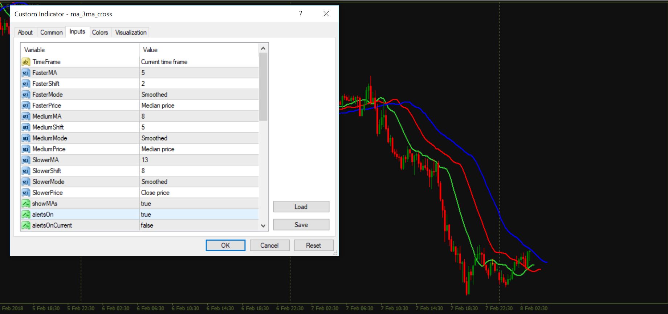The width and height of the screenshot is (668, 314).
Task: Click the alertsOn value 'true'
Action: click(146, 214)
